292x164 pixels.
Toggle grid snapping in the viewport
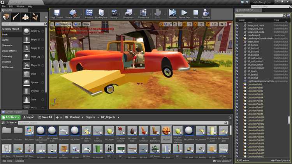[185, 24]
